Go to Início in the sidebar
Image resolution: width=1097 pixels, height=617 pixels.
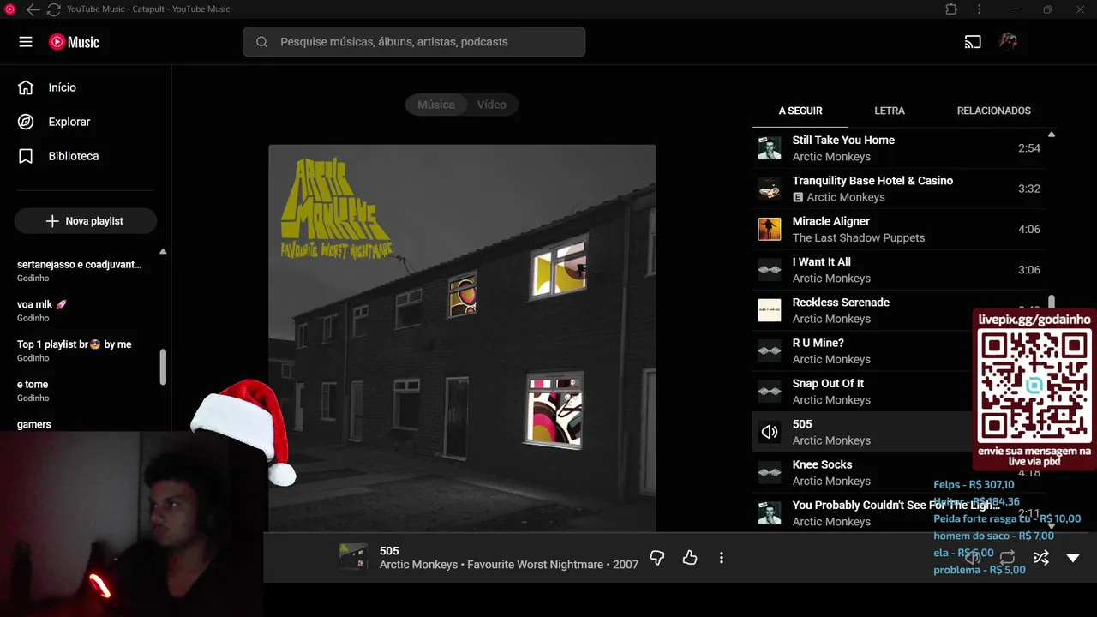63,87
